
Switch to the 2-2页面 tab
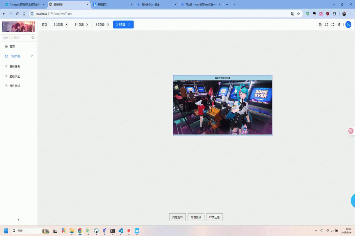pyautogui.click(x=58, y=24)
